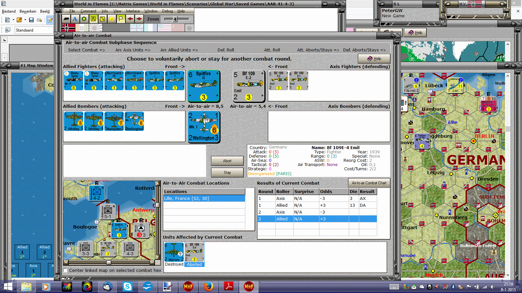Open the Info menu

(x=105, y=11)
